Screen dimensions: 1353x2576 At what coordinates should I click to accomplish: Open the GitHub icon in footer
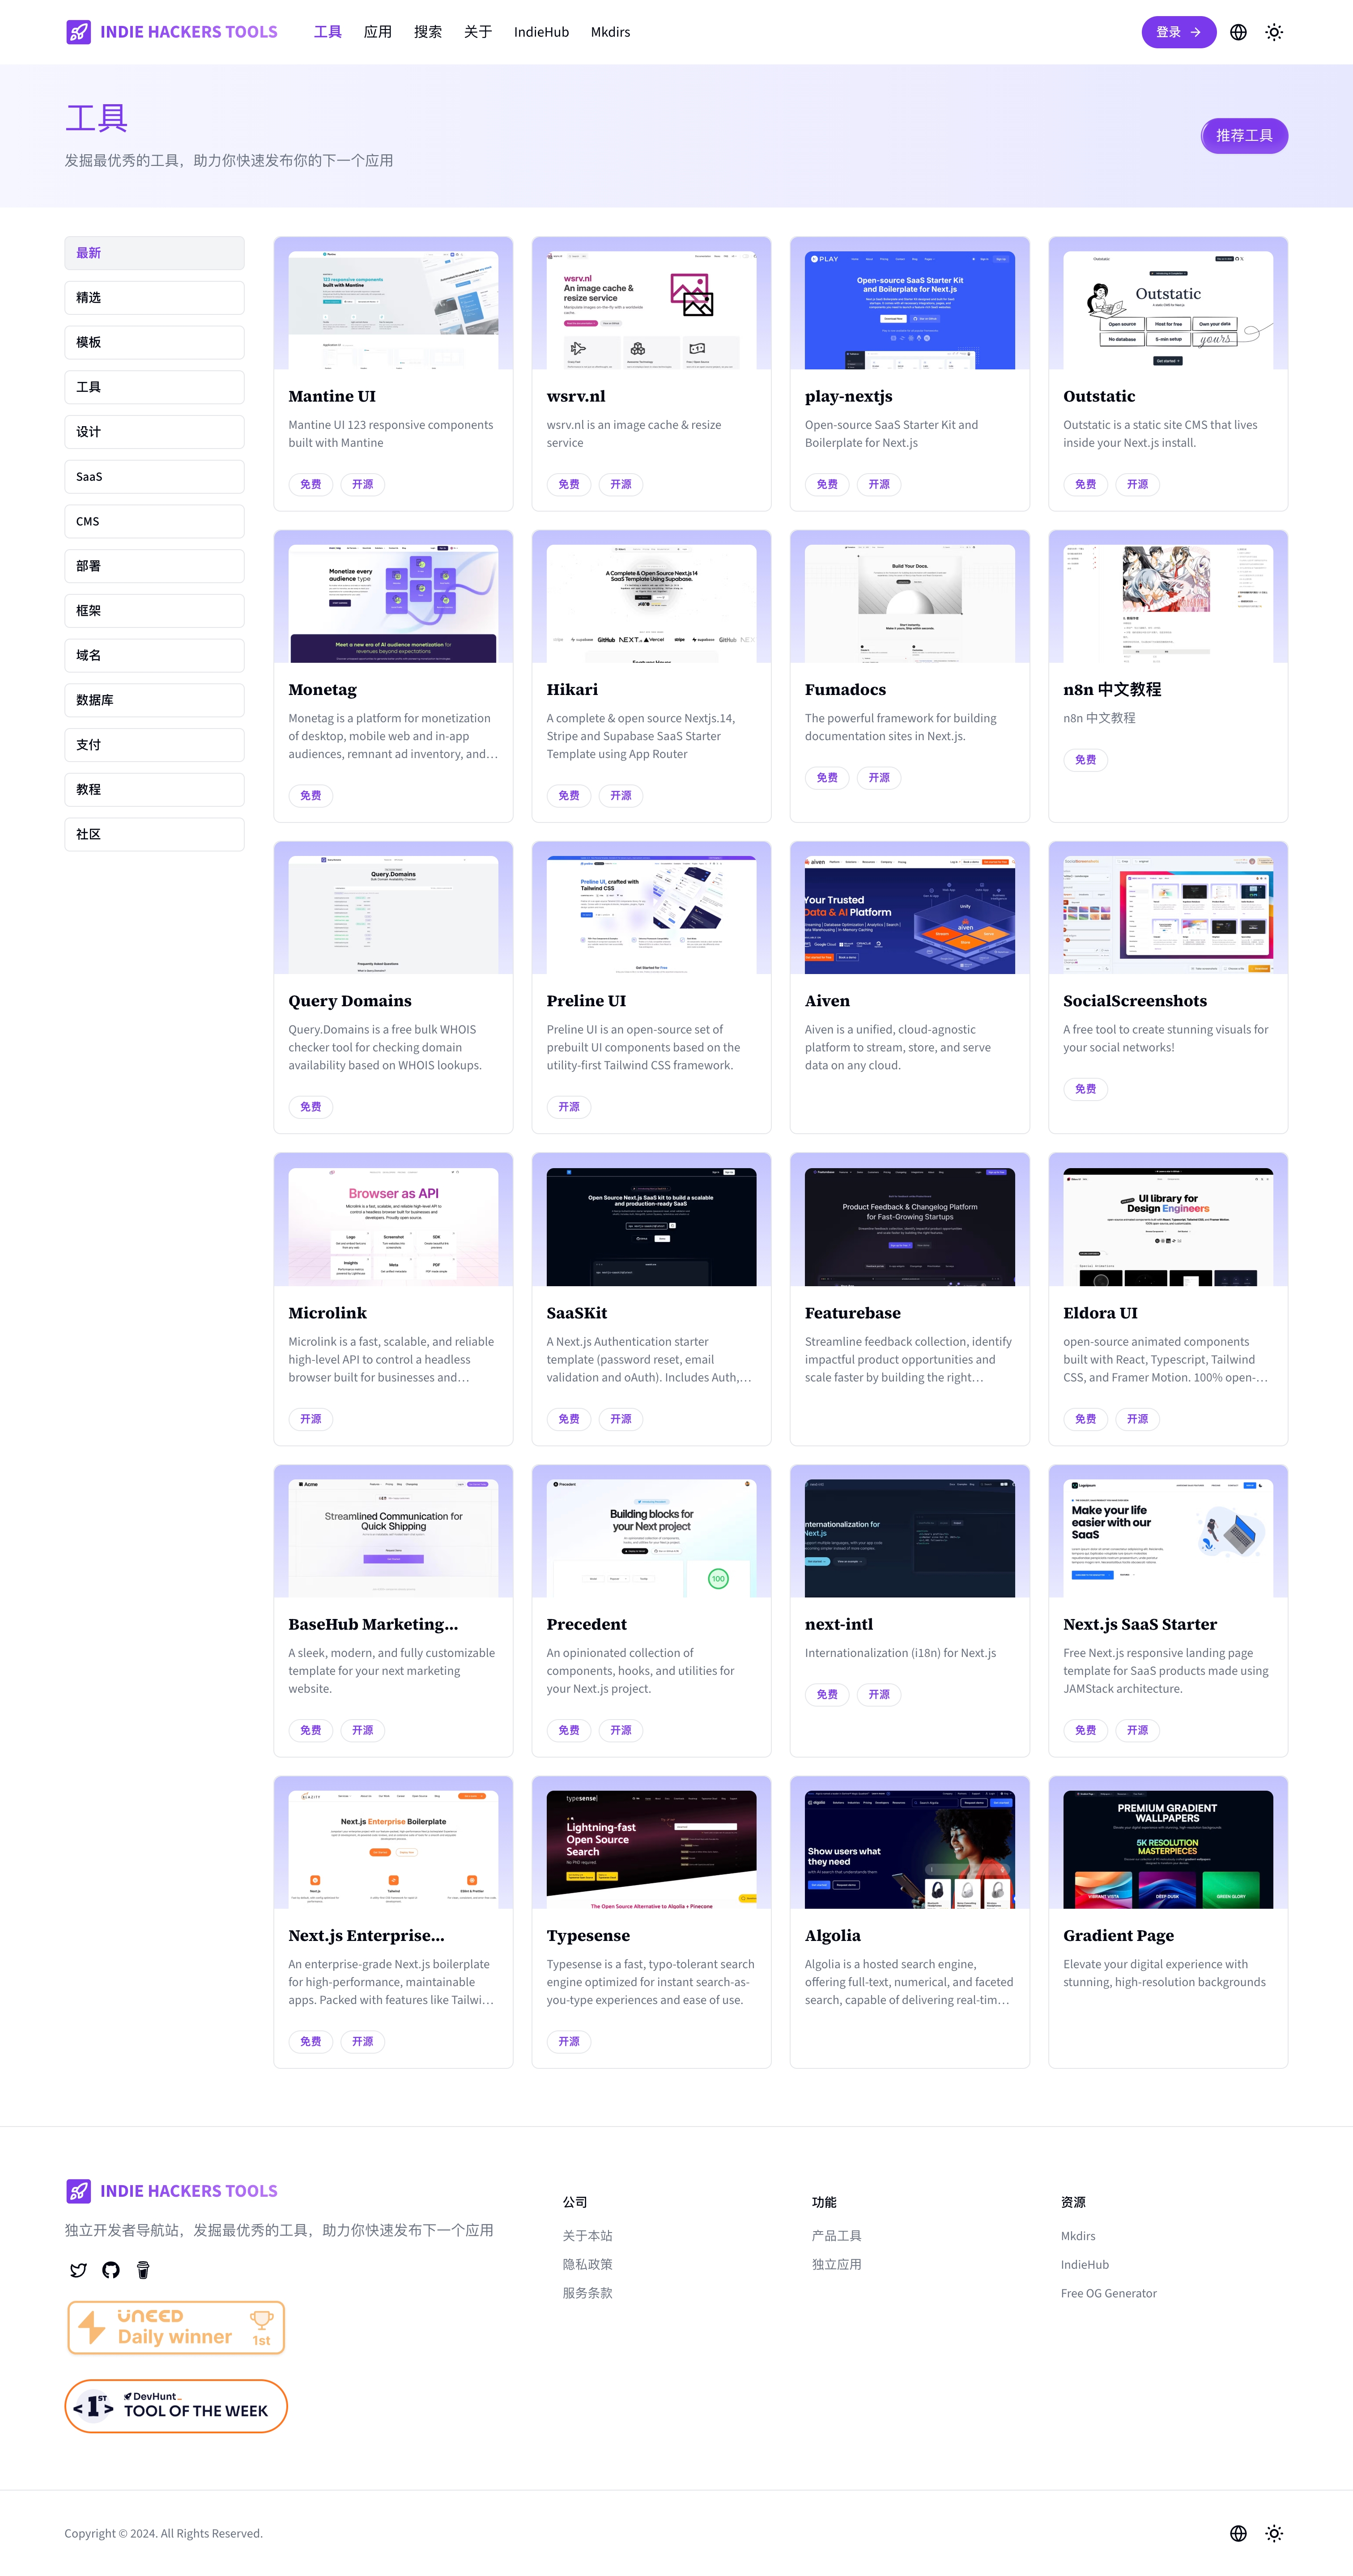pos(111,2270)
